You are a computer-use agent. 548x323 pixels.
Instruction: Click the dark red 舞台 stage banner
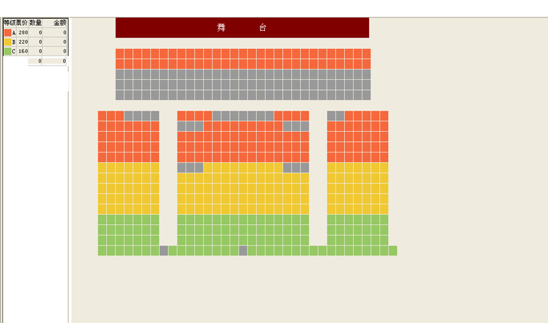[242, 27]
